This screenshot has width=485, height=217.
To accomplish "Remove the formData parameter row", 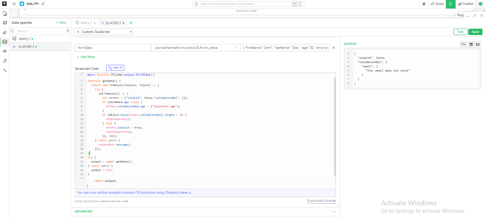I will (333, 47).
